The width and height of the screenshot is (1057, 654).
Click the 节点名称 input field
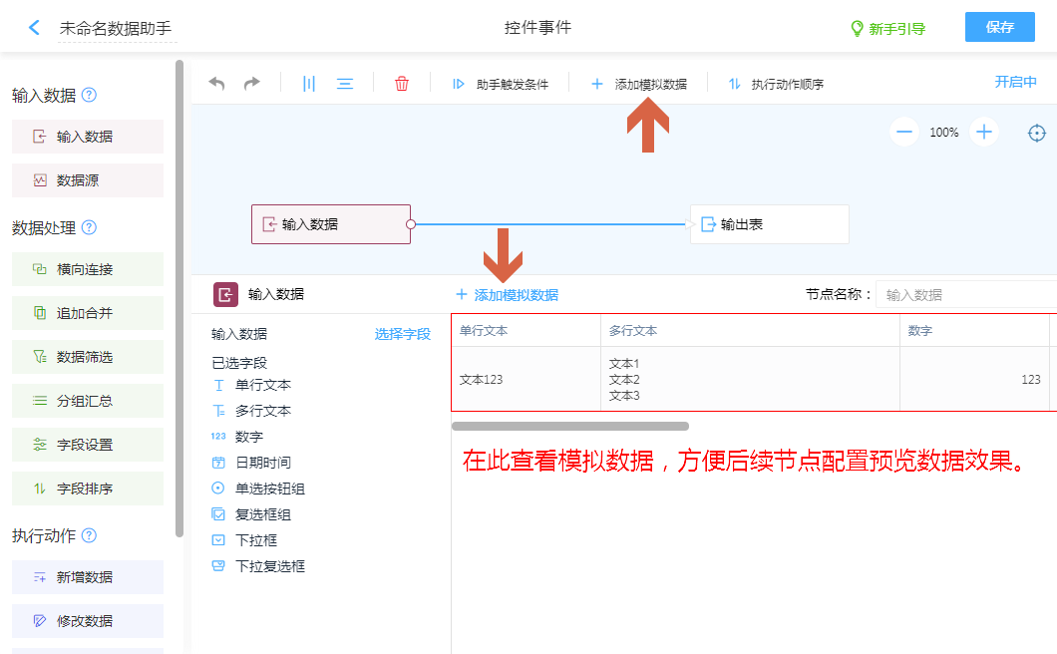pyautogui.click(x=965, y=294)
